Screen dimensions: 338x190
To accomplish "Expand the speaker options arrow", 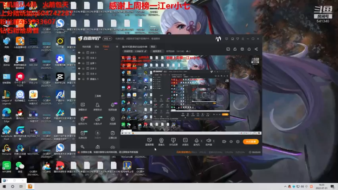I will click(214, 141).
